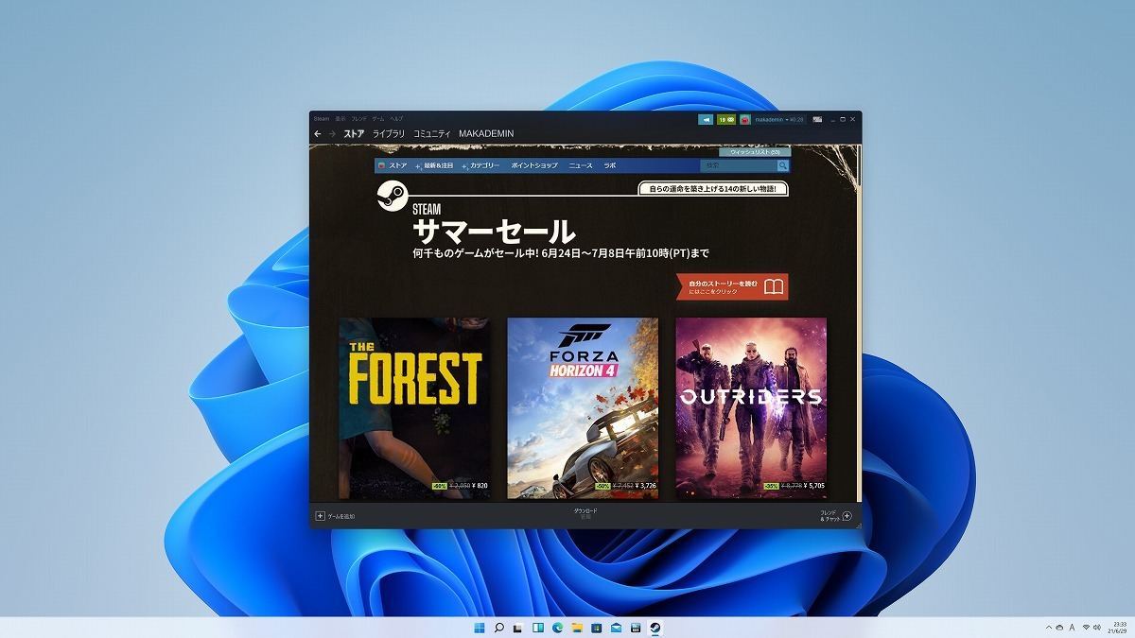Open ポイントショップ link
The image size is (1135, 638).
tap(534, 165)
